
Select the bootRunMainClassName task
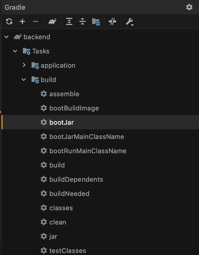[x=88, y=151]
